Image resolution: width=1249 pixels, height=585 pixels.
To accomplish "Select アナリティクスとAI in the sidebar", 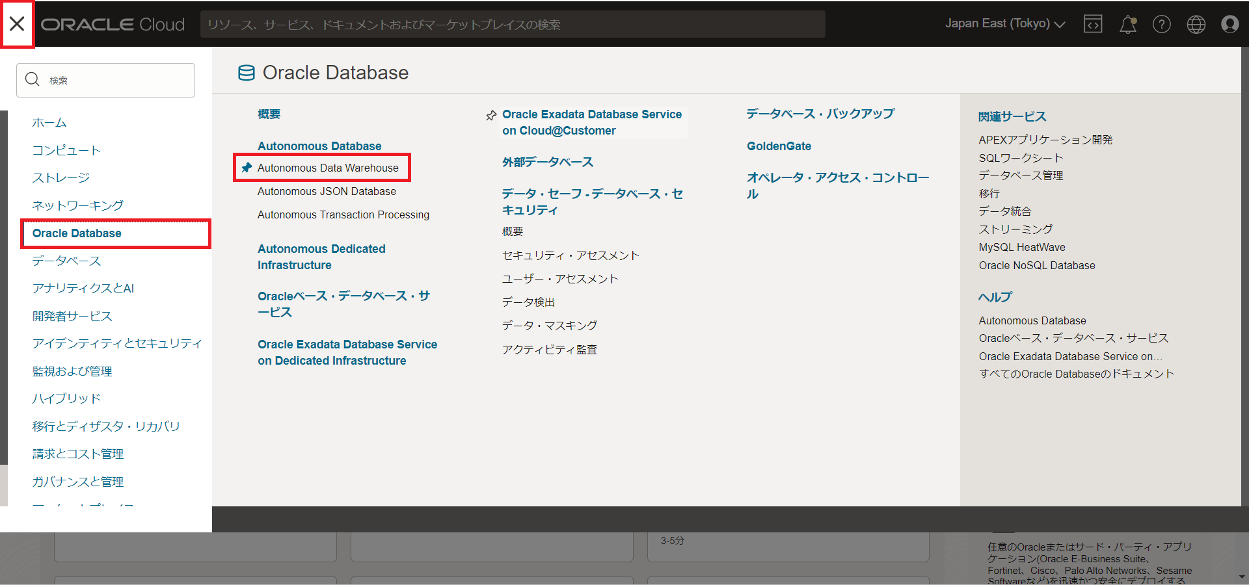I will click(x=83, y=288).
